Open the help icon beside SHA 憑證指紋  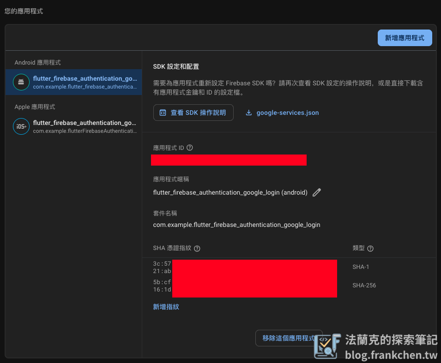click(197, 248)
